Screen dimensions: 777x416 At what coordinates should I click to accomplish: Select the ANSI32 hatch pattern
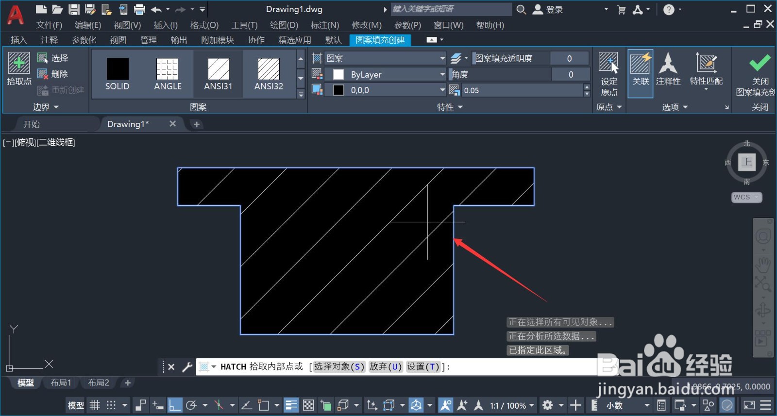tap(269, 74)
